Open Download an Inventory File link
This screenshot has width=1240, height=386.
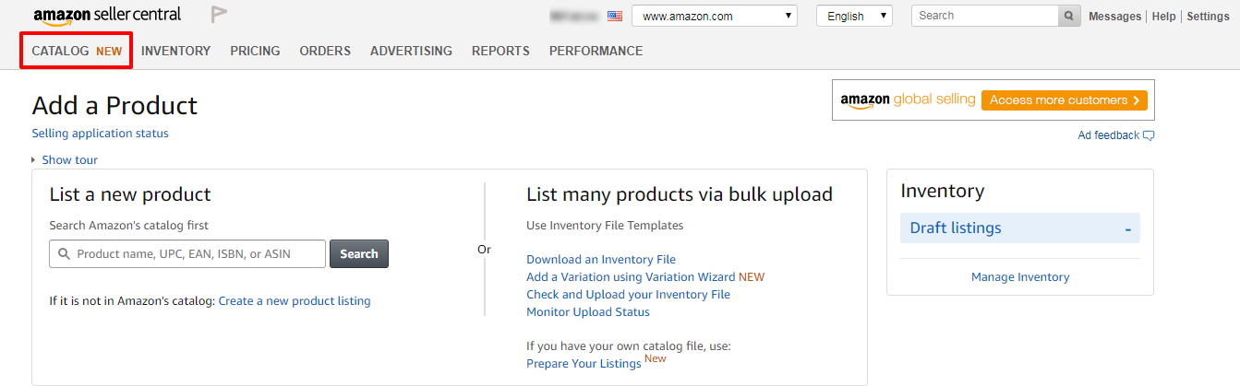tap(601, 260)
